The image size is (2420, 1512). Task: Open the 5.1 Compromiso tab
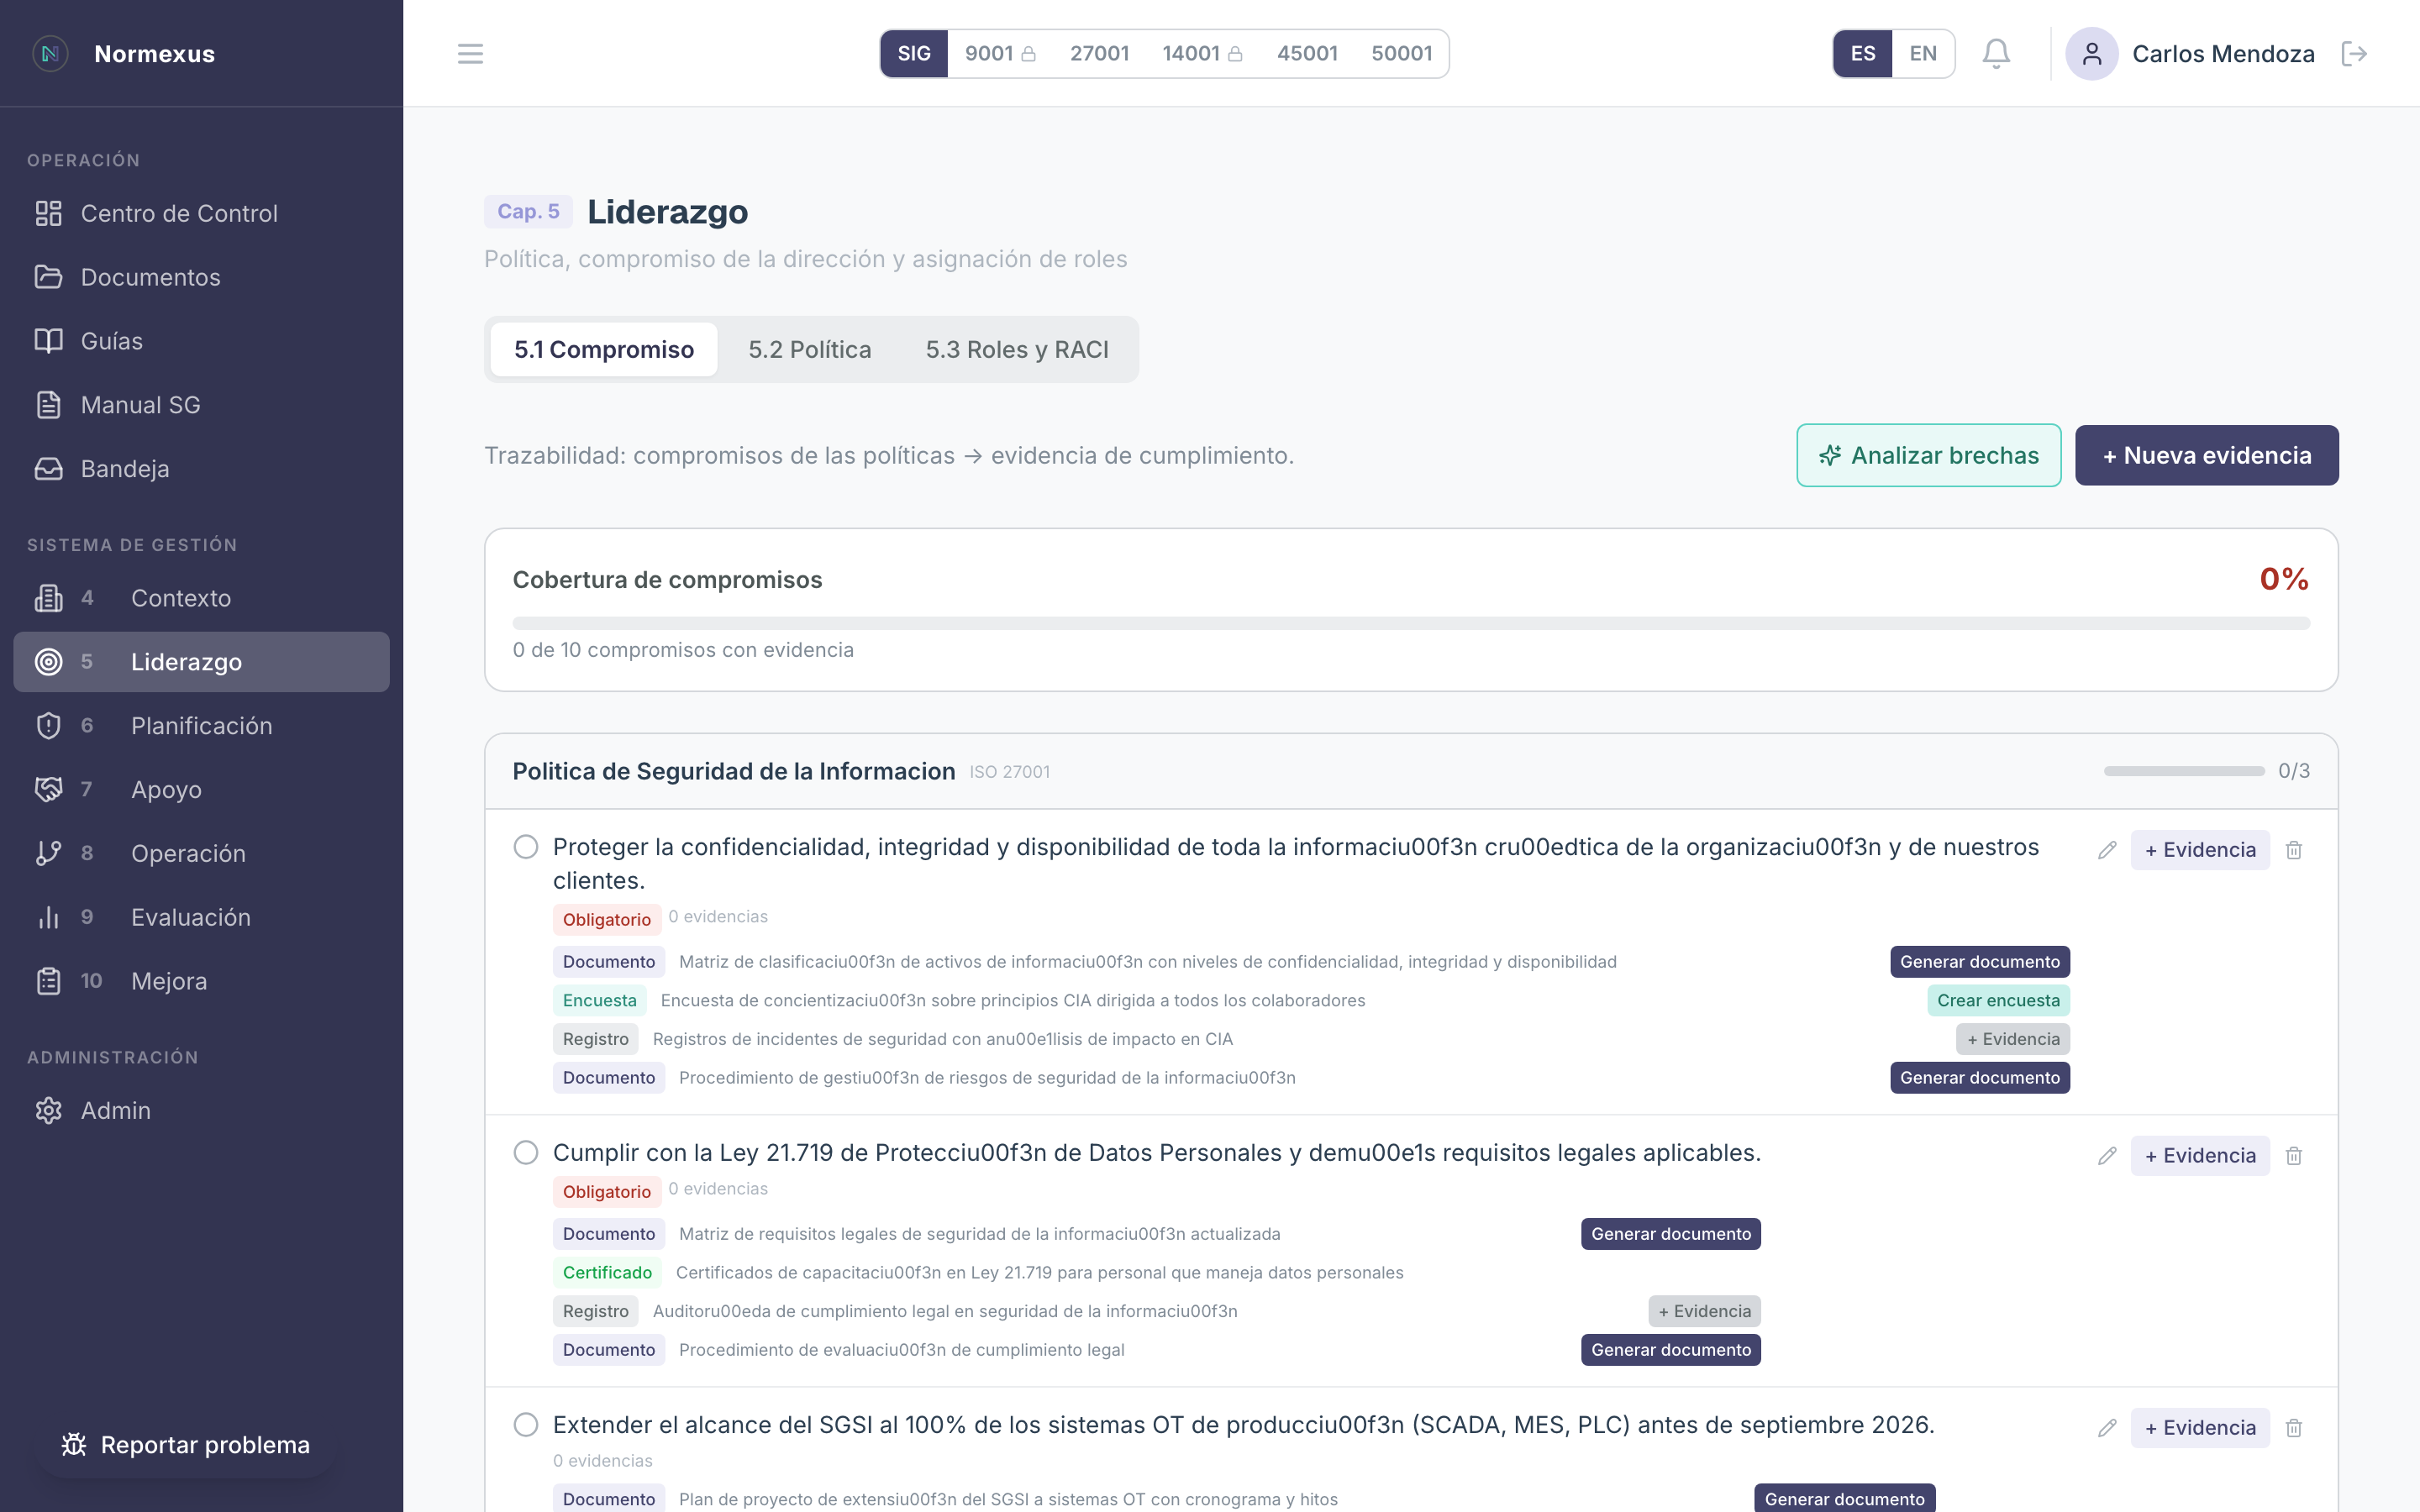tap(604, 349)
